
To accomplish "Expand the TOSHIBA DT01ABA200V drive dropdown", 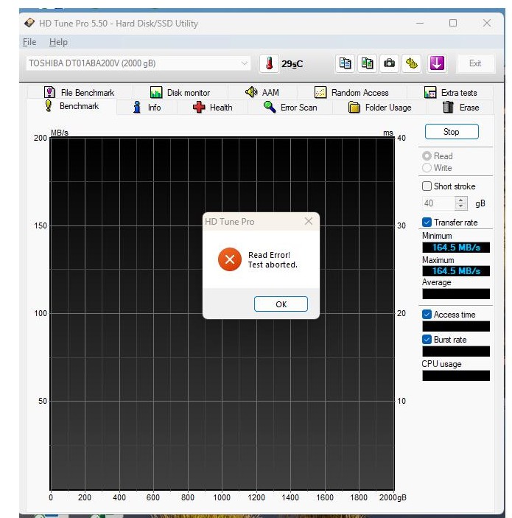I will pyautogui.click(x=245, y=63).
